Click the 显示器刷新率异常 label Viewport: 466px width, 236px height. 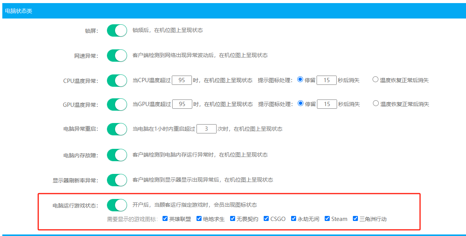(x=76, y=180)
